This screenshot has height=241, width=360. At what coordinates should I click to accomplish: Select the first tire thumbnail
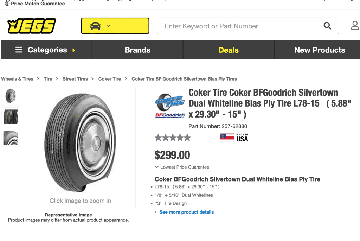pyautogui.click(x=11, y=96)
